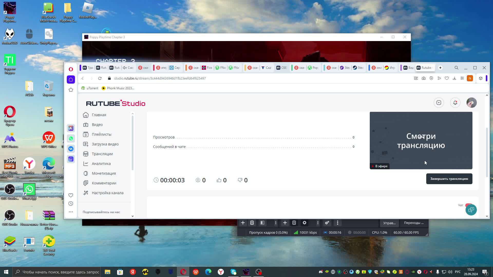The image size is (493, 277).
Task: Open the Phonk Music 2023 bookmark
Action: pyautogui.click(x=118, y=88)
